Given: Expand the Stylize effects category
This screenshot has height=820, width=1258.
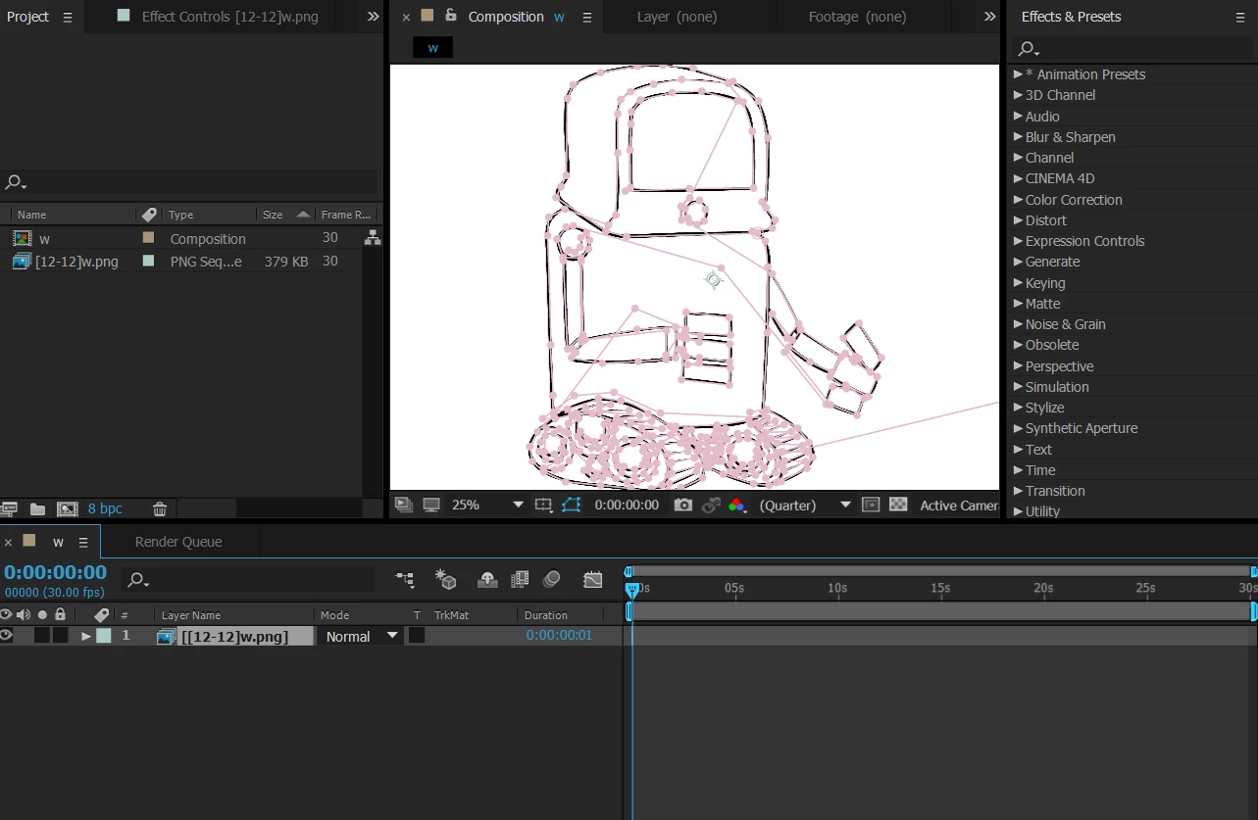Looking at the screenshot, I should (1018, 408).
